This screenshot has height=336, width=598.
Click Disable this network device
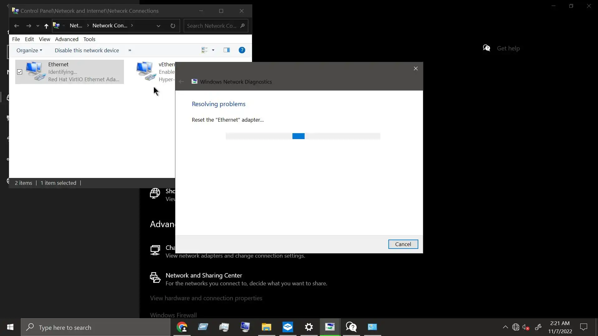pyautogui.click(x=87, y=50)
